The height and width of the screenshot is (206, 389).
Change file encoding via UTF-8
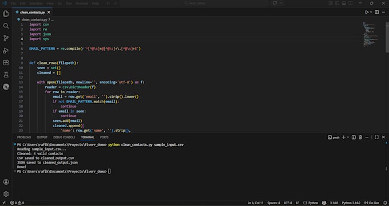pos(288,203)
